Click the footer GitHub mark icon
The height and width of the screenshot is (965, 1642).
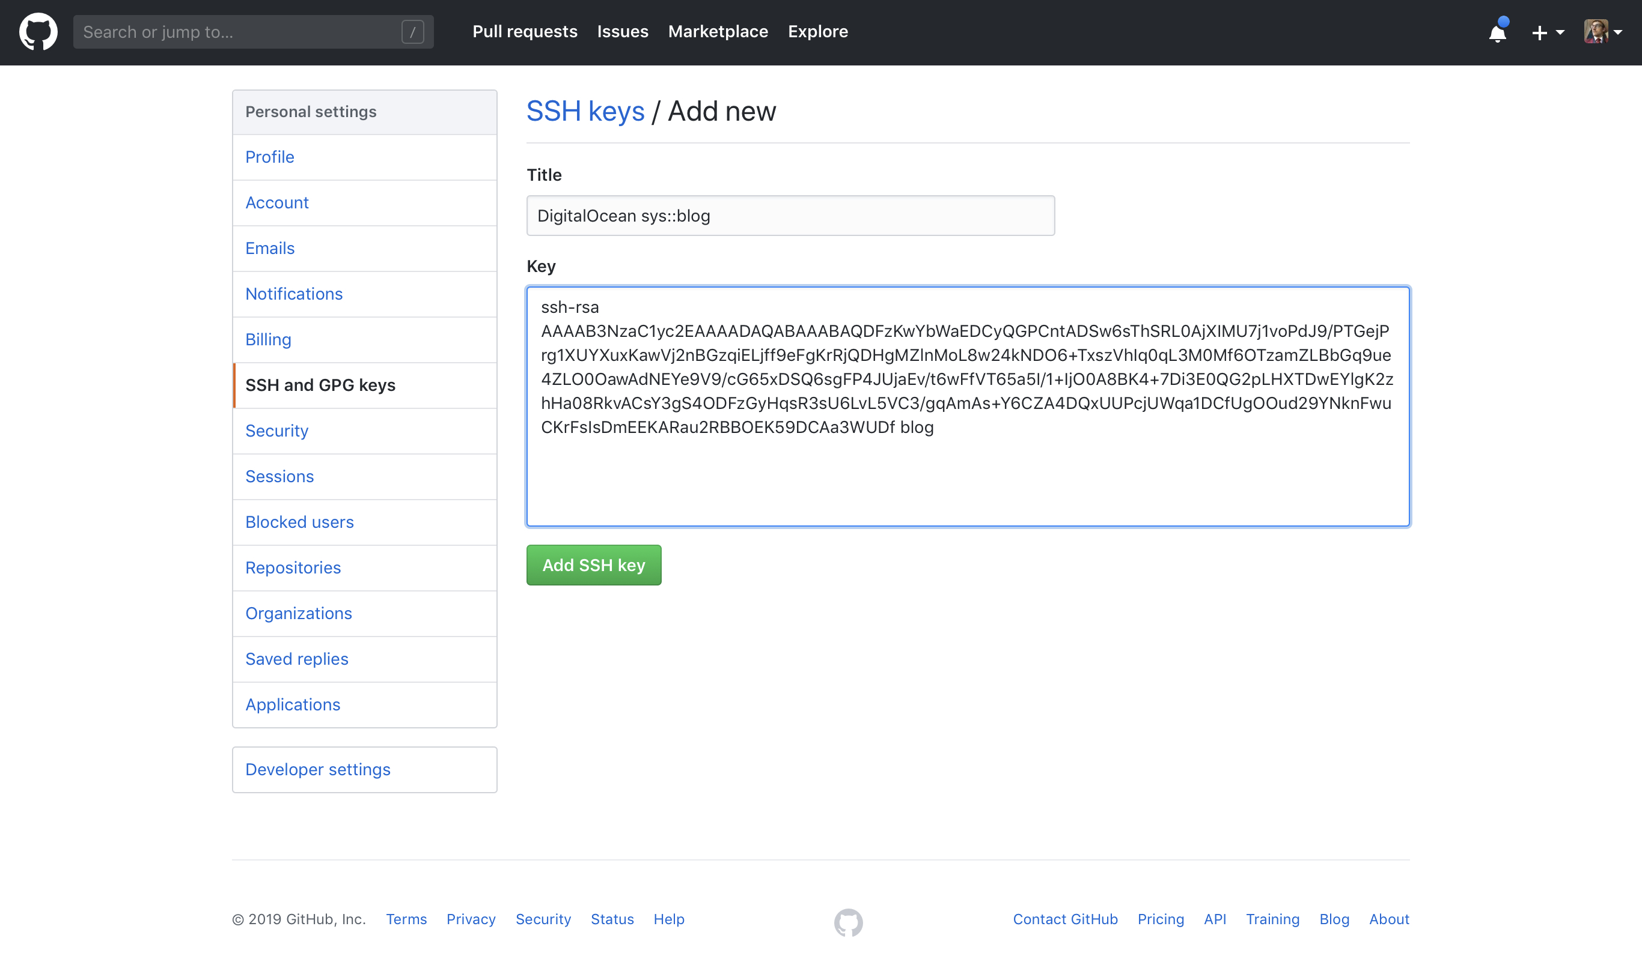click(849, 922)
